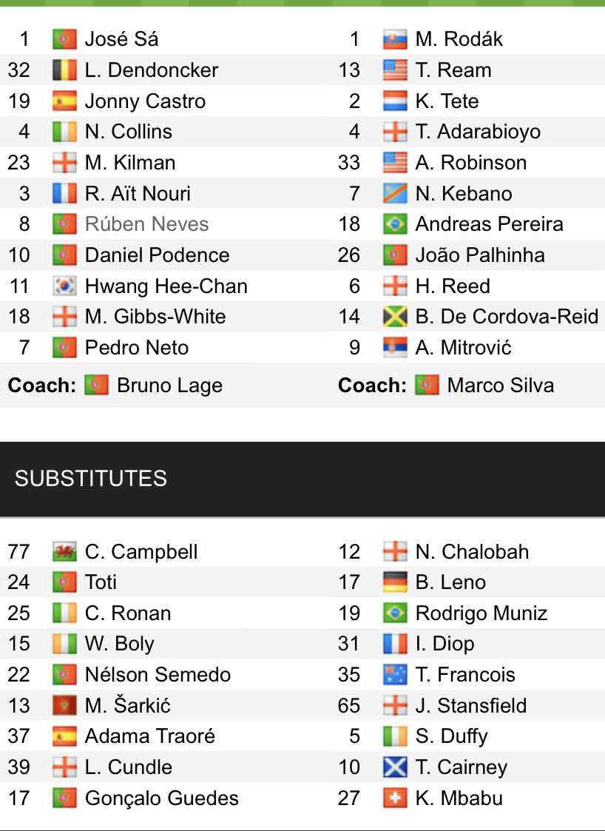Click the DR Congo flag beside N. Kebano
The width and height of the screenshot is (605, 831).
[395, 194]
